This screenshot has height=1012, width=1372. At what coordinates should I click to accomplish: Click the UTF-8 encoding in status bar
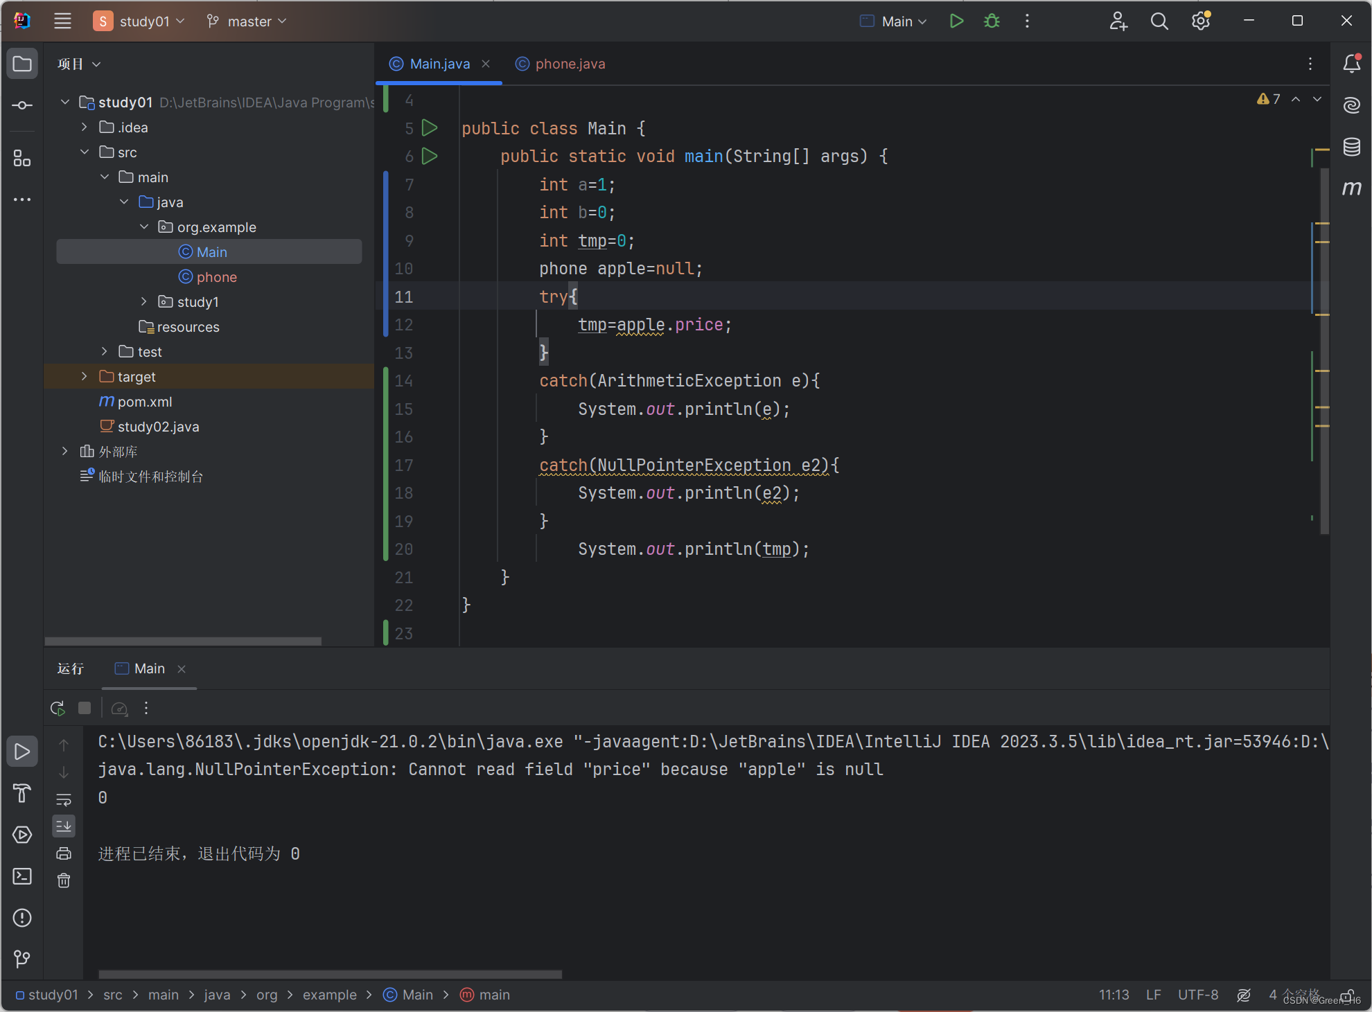click(1197, 995)
